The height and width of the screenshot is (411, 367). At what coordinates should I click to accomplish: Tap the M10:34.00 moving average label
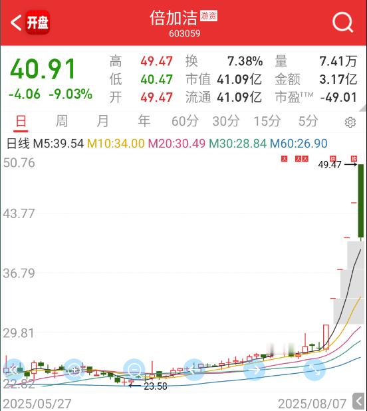116,144
